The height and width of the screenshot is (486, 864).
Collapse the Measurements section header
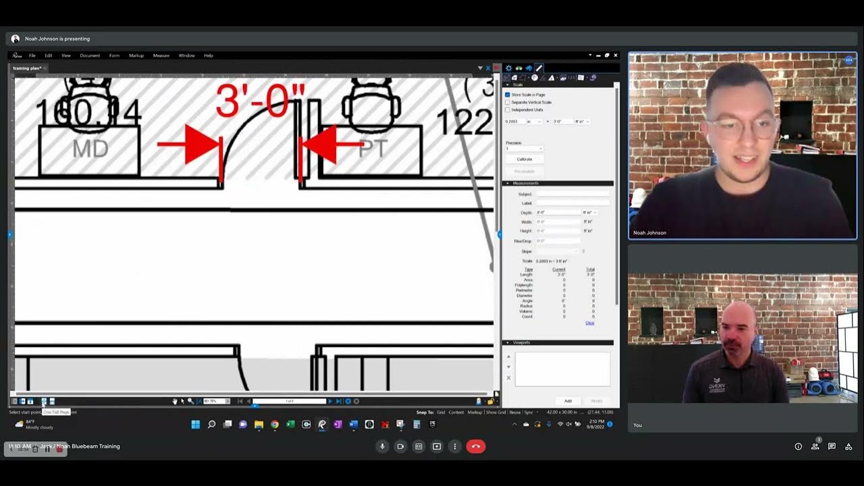[x=558, y=184]
